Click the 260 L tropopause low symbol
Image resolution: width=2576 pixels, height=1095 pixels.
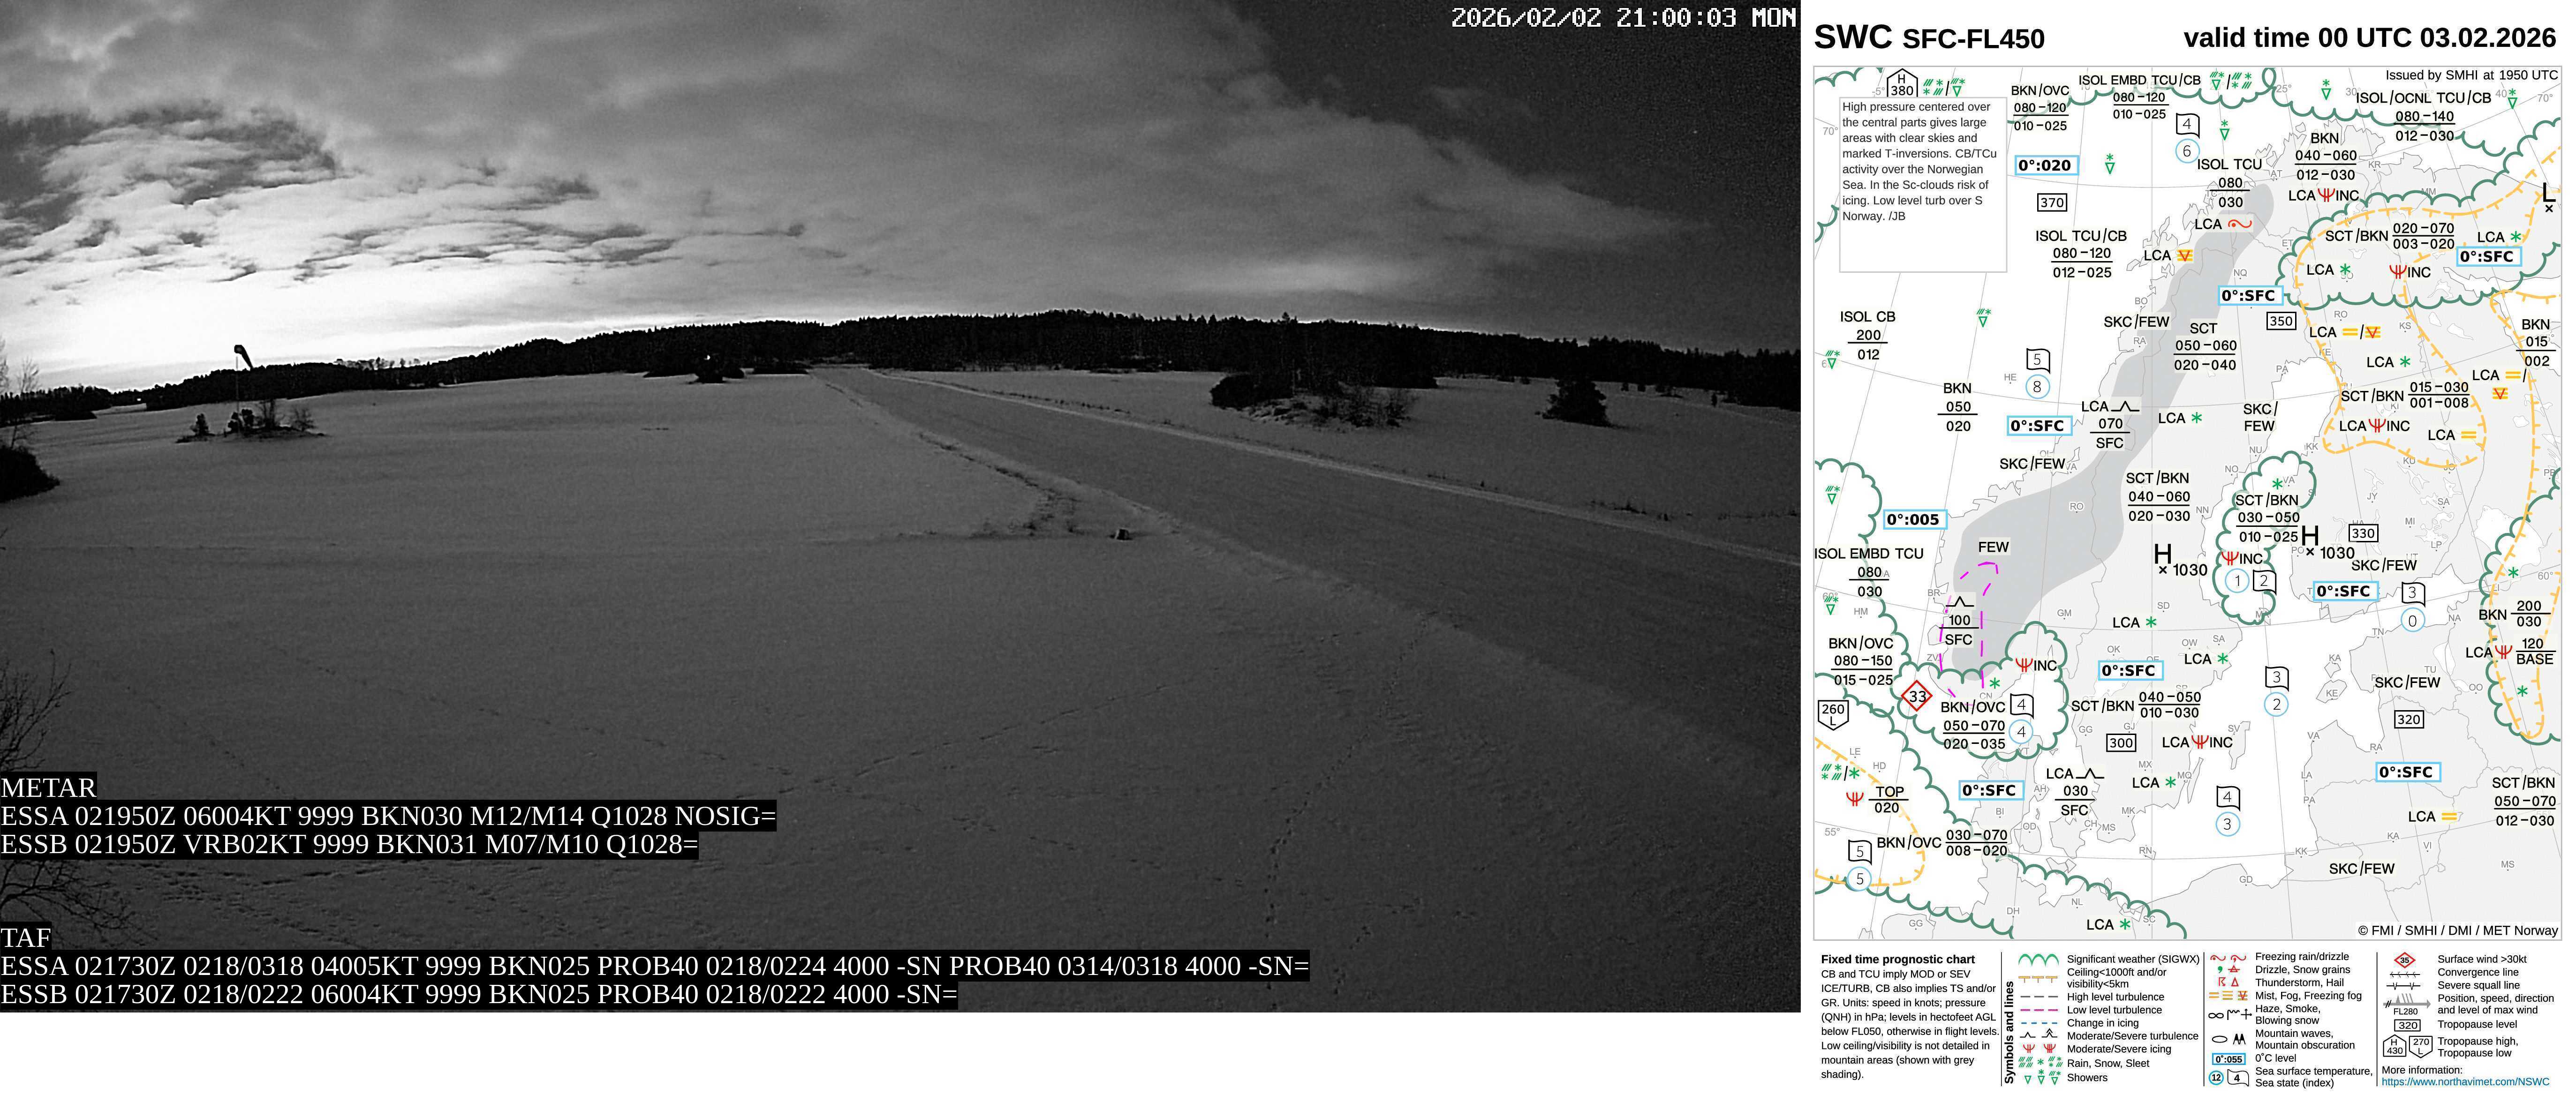pos(1832,713)
